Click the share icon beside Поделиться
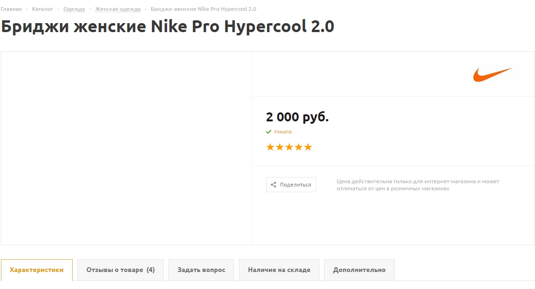Viewport: 535px width, 289px height. click(x=273, y=185)
